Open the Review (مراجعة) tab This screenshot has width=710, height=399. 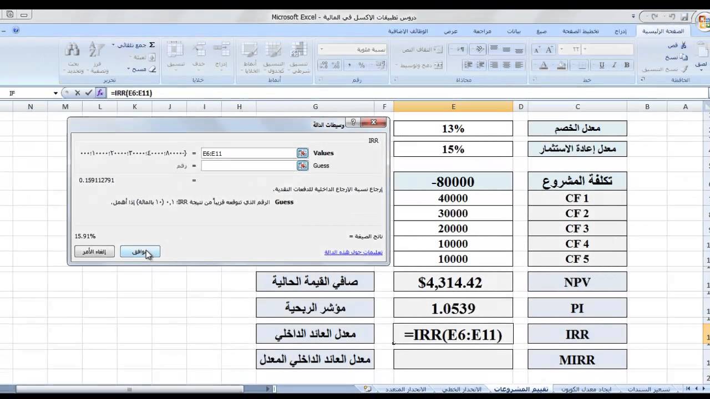pyautogui.click(x=482, y=32)
